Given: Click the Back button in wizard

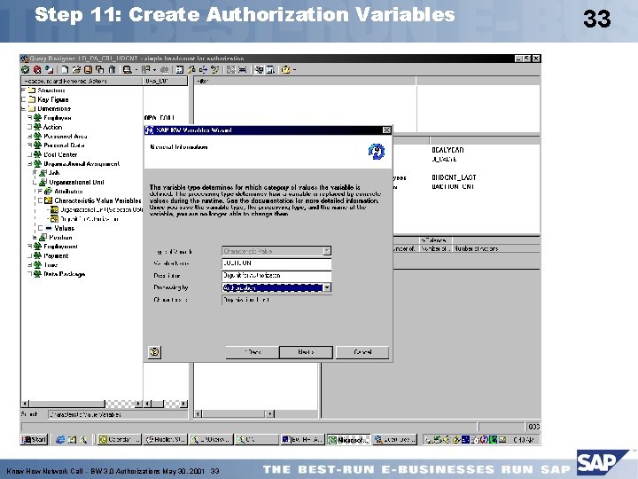Looking at the screenshot, I should pyautogui.click(x=253, y=352).
